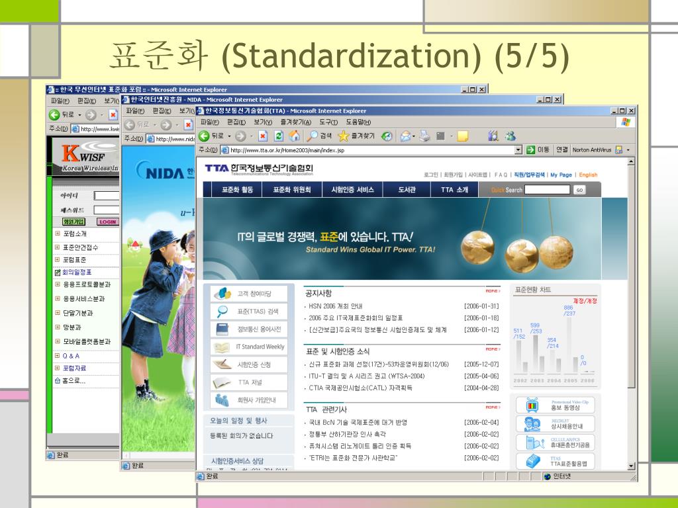Click the Stop icon in the KWISF window
Screen dimensions: 678x508
coord(113,115)
